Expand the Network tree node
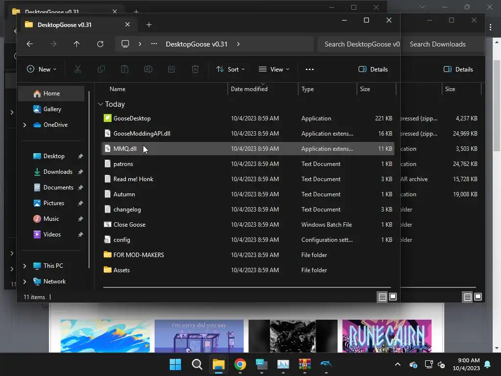 pyautogui.click(x=24, y=282)
